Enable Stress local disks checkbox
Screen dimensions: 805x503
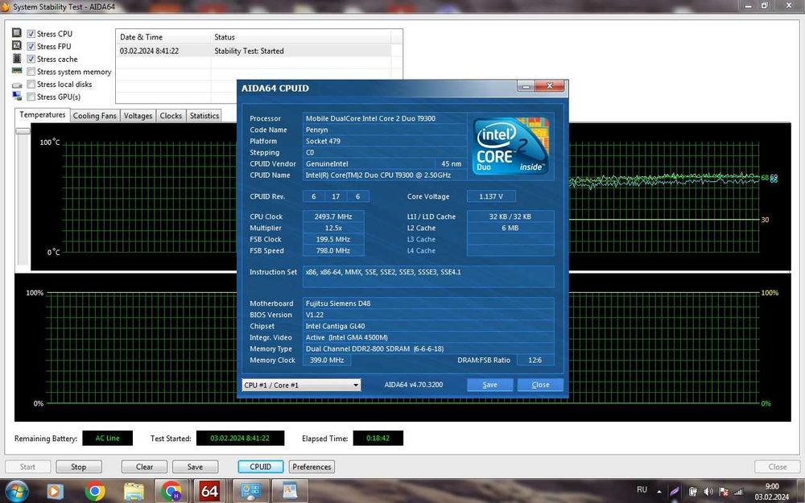click(31, 85)
